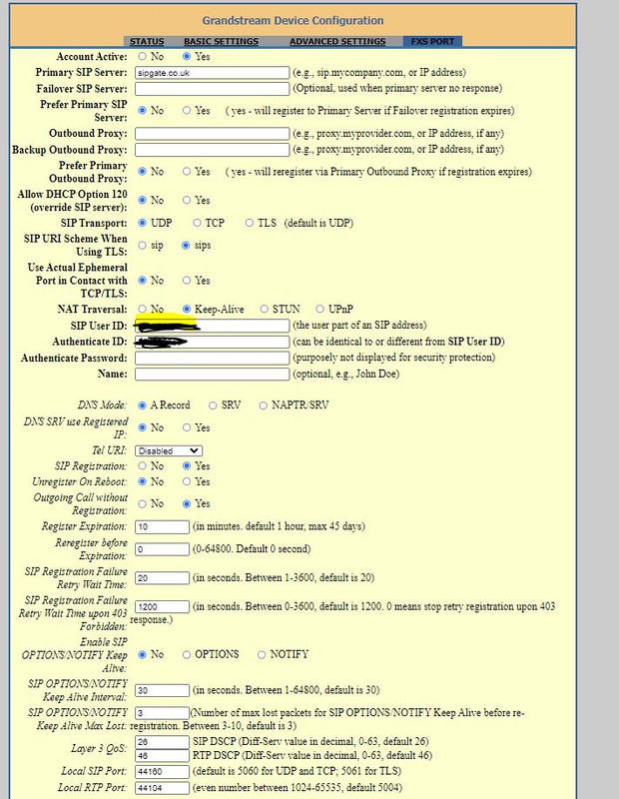Open the STATUS tab

[147, 41]
